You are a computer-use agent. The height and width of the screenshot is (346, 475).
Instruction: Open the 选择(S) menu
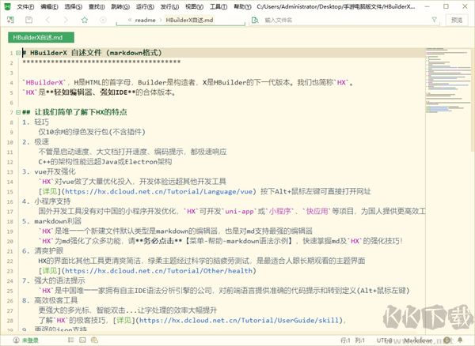coord(74,6)
